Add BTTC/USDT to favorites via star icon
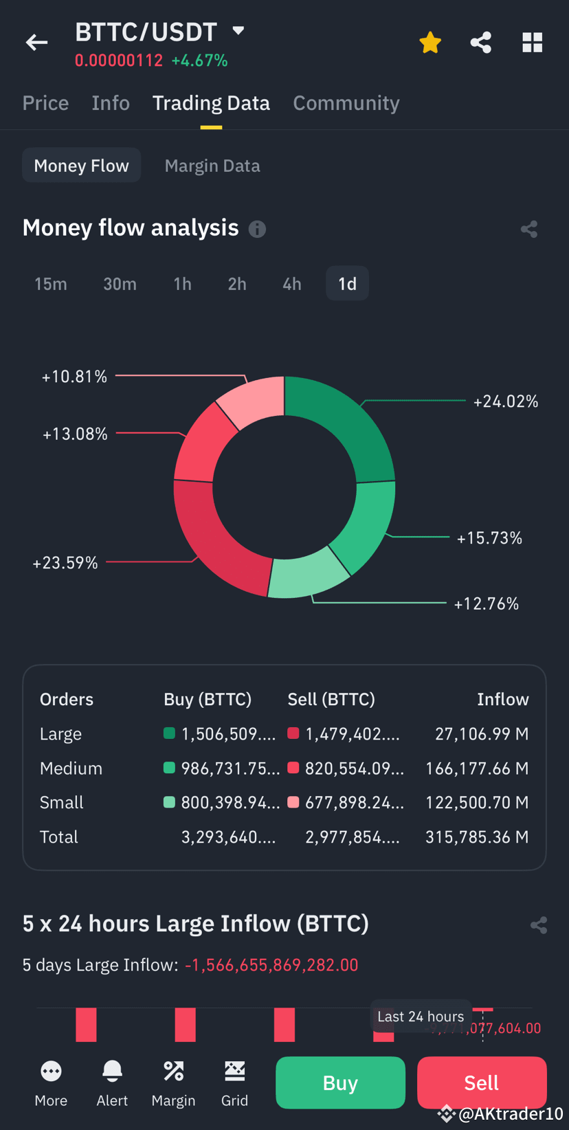 click(x=429, y=42)
